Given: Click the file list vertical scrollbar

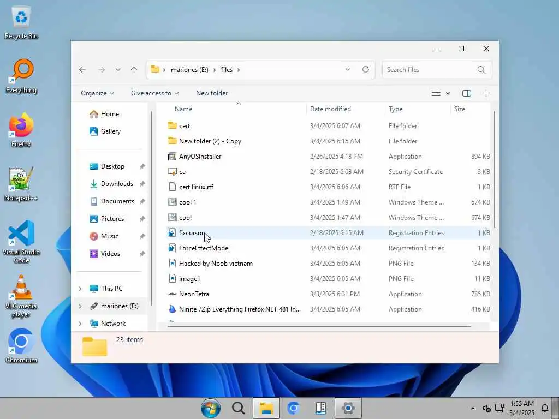Looking at the screenshot, I should point(495,170).
